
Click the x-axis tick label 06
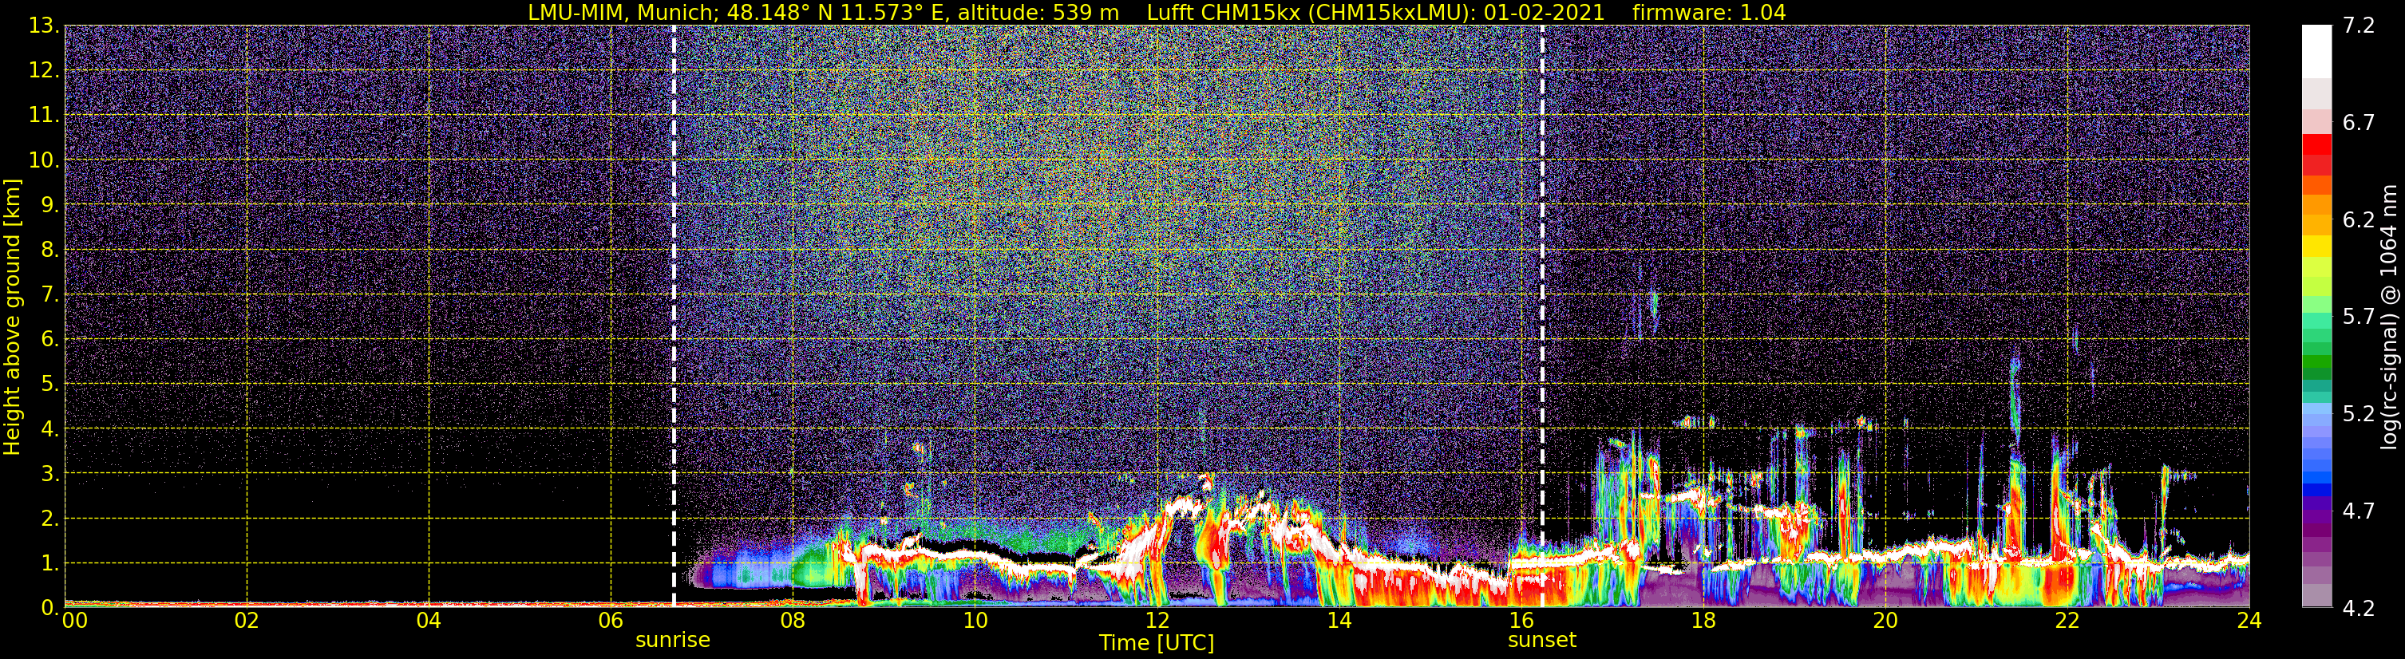click(x=611, y=622)
